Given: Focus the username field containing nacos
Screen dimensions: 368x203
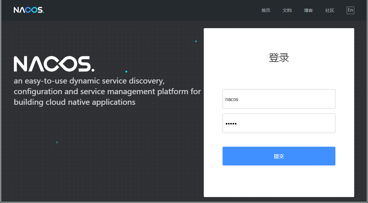Looking at the screenshot, I should click(x=279, y=99).
